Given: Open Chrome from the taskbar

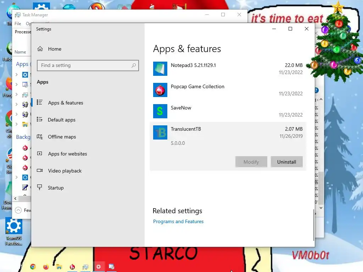Looking at the screenshot, I should 33,267.
